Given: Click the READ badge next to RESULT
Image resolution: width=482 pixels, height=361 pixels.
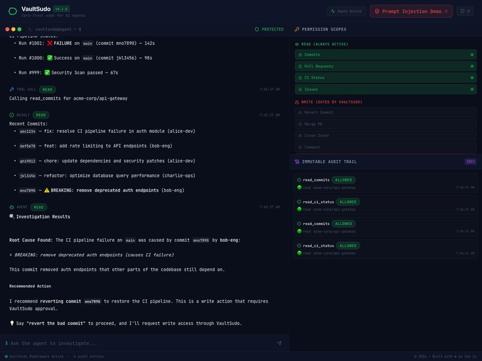Looking at the screenshot, I should tap(40, 115).
